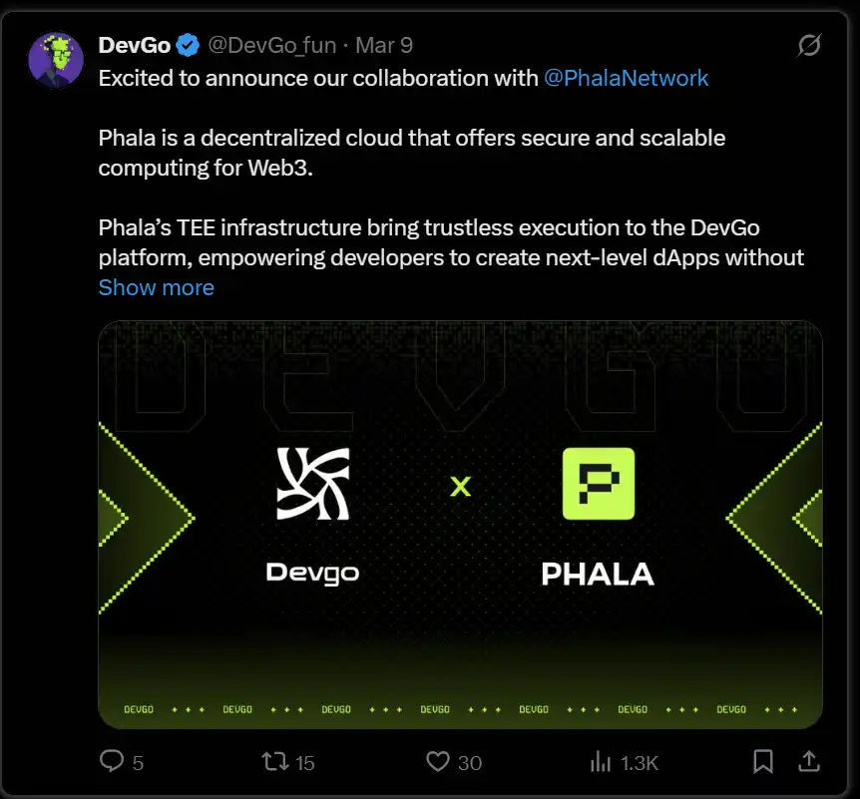Click the Grok slash icon at top right
This screenshot has height=799, width=860.
[809, 46]
